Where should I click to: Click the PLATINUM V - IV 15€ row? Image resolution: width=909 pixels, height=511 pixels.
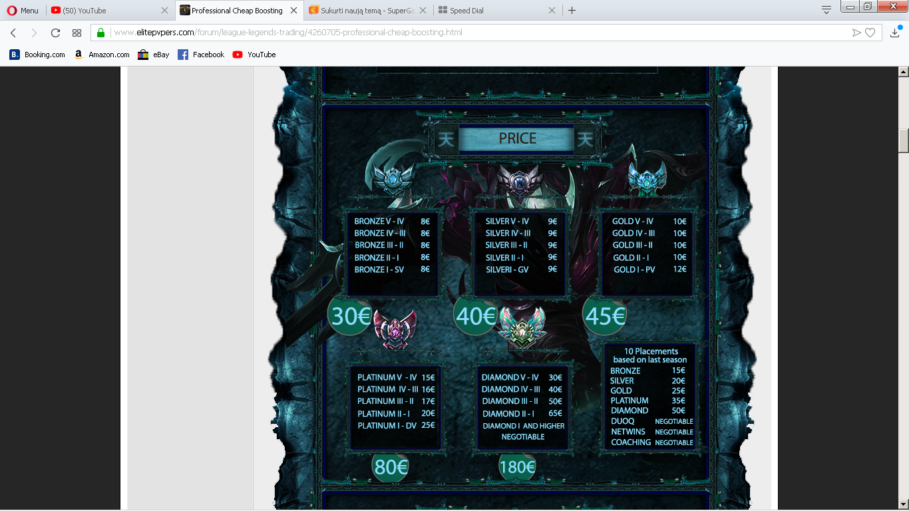pos(396,377)
